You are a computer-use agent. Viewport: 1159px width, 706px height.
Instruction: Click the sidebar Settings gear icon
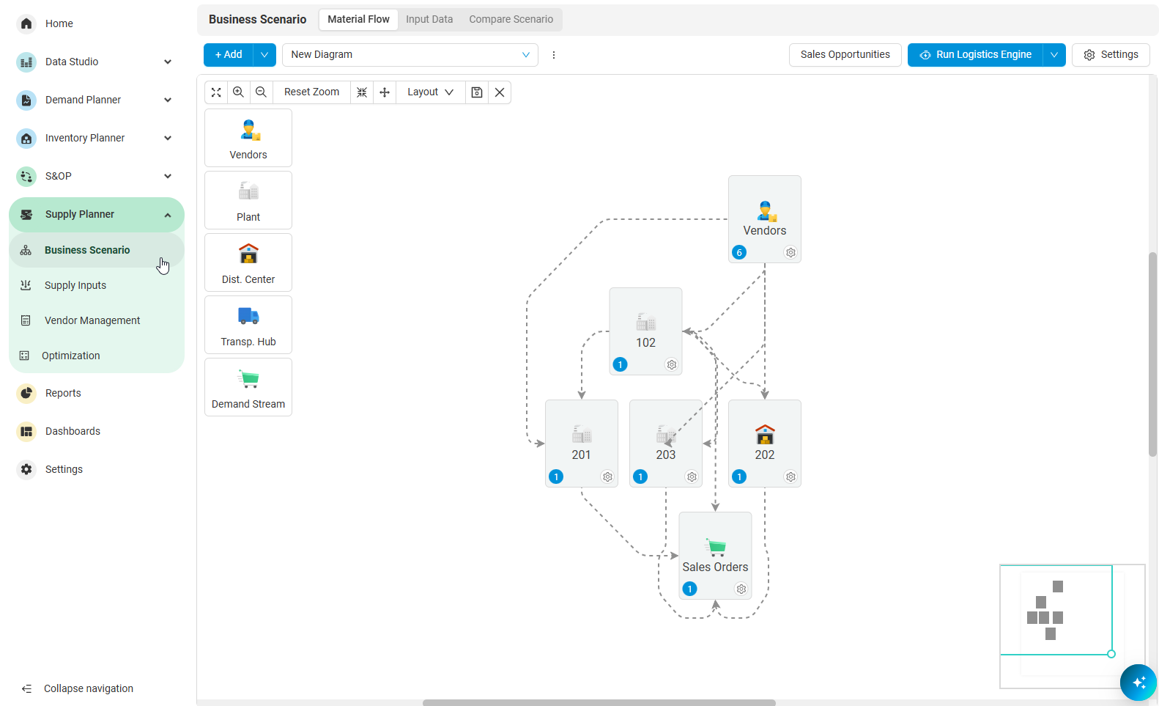coord(26,469)
